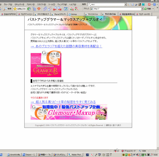Click the IME help question mark icon

coord(104,155)
